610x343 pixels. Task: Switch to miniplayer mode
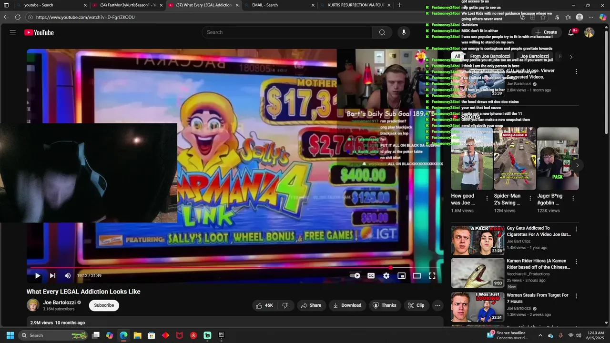coord(401,275)
